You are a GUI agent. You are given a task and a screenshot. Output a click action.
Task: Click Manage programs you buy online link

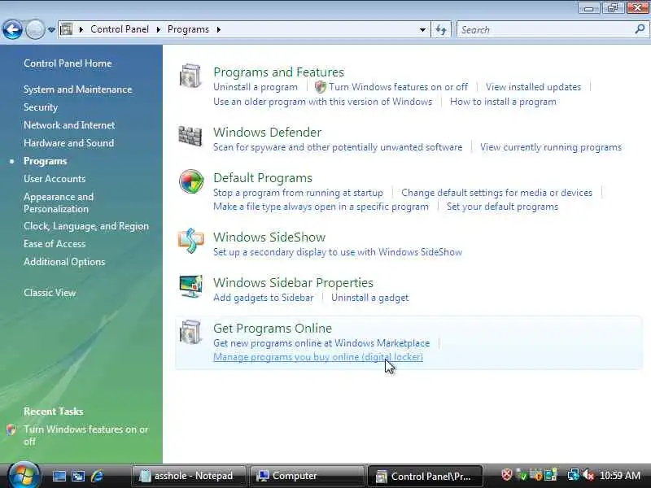318,357
